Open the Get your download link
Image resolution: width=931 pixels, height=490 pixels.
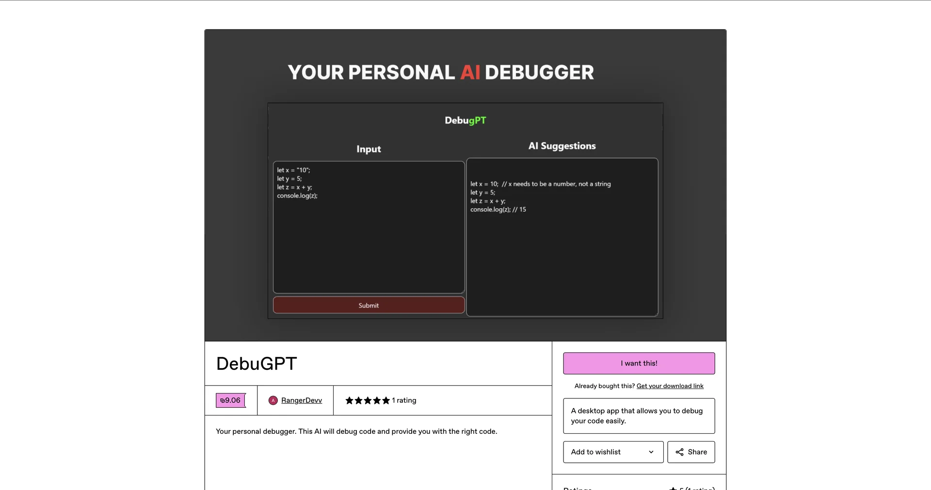tap(670, 386)
